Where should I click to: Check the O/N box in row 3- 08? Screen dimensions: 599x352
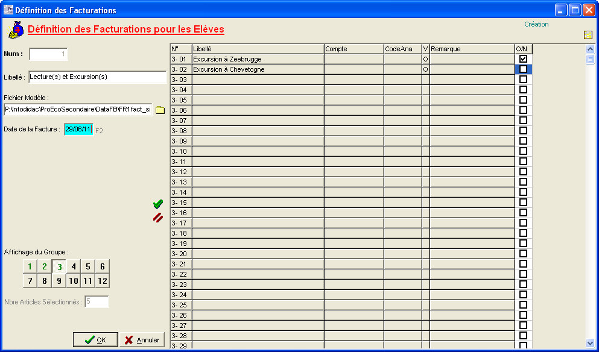[523, 131]
